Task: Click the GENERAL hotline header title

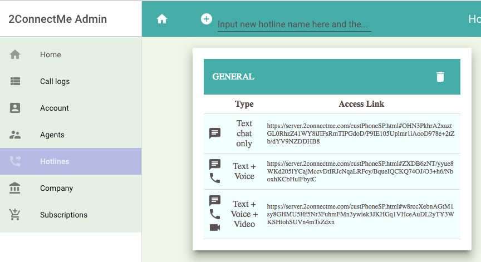Action: [x=233, y=77]
